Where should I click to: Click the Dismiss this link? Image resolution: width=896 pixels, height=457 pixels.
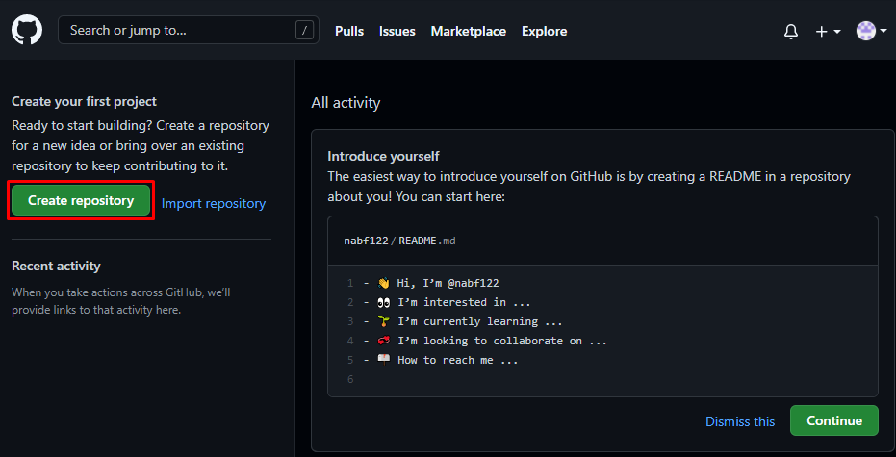pyautogui.click(x=740, y=421)
